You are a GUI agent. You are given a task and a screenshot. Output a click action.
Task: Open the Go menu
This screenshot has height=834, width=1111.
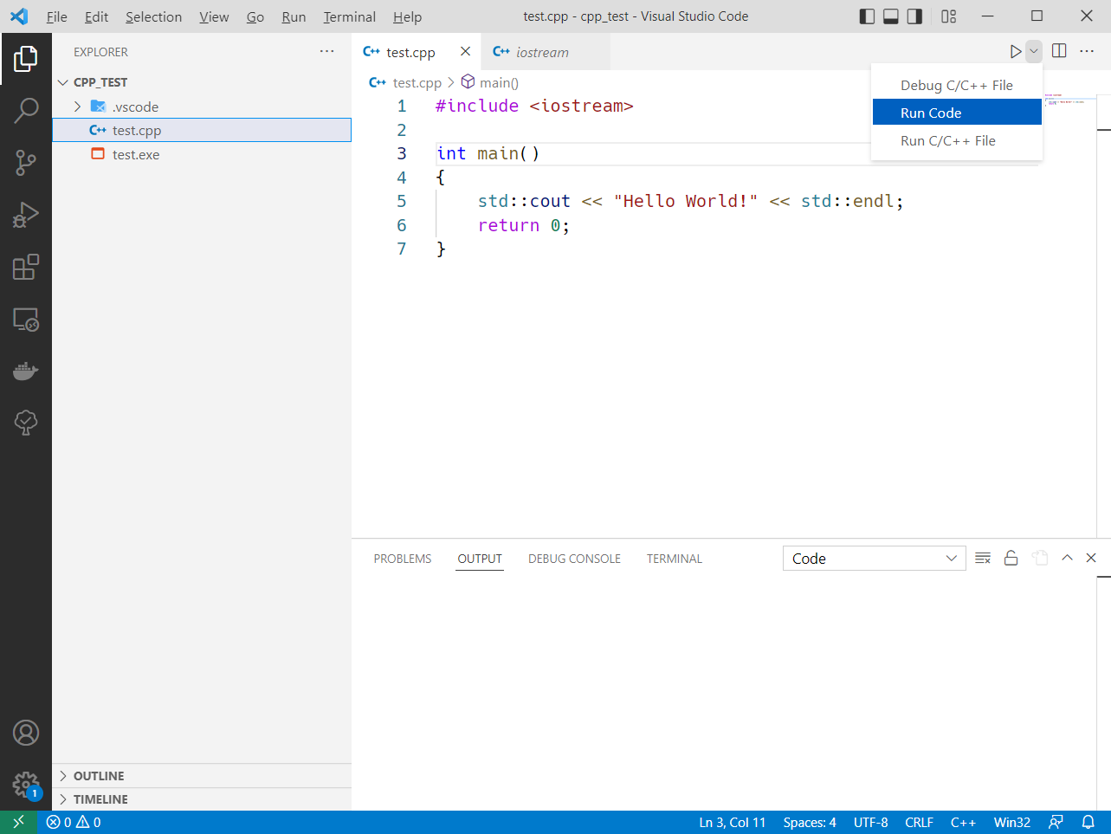[255, 16]
